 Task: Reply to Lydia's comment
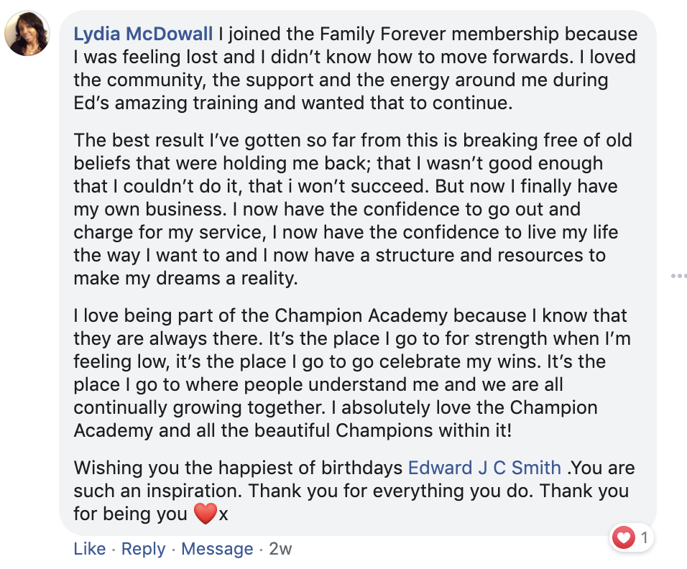click(143, 549)
